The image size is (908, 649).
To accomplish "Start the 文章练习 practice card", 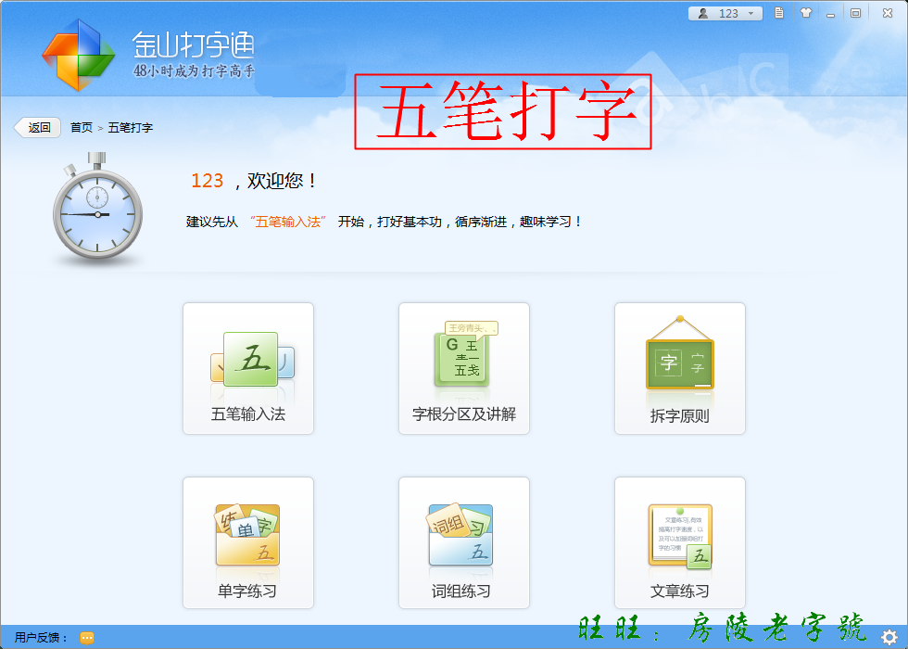I will coord(680,542).
